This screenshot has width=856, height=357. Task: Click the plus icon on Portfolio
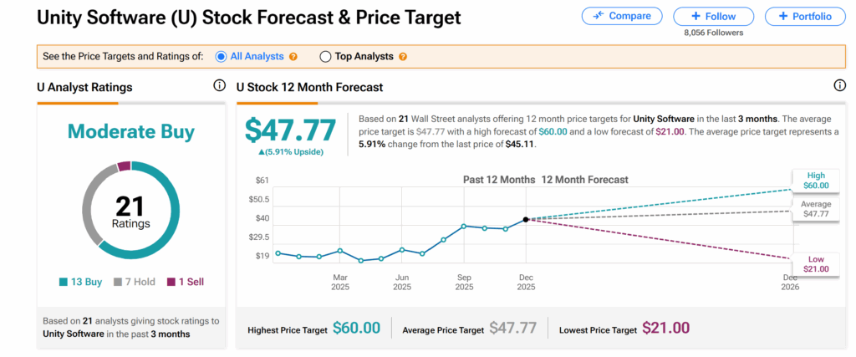coord(782,16)
